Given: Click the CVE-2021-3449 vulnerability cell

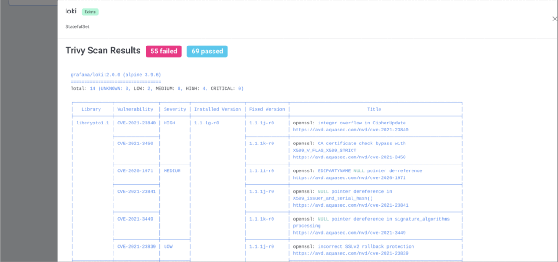Looking at the screenshot, I should [x=135, y=219].
